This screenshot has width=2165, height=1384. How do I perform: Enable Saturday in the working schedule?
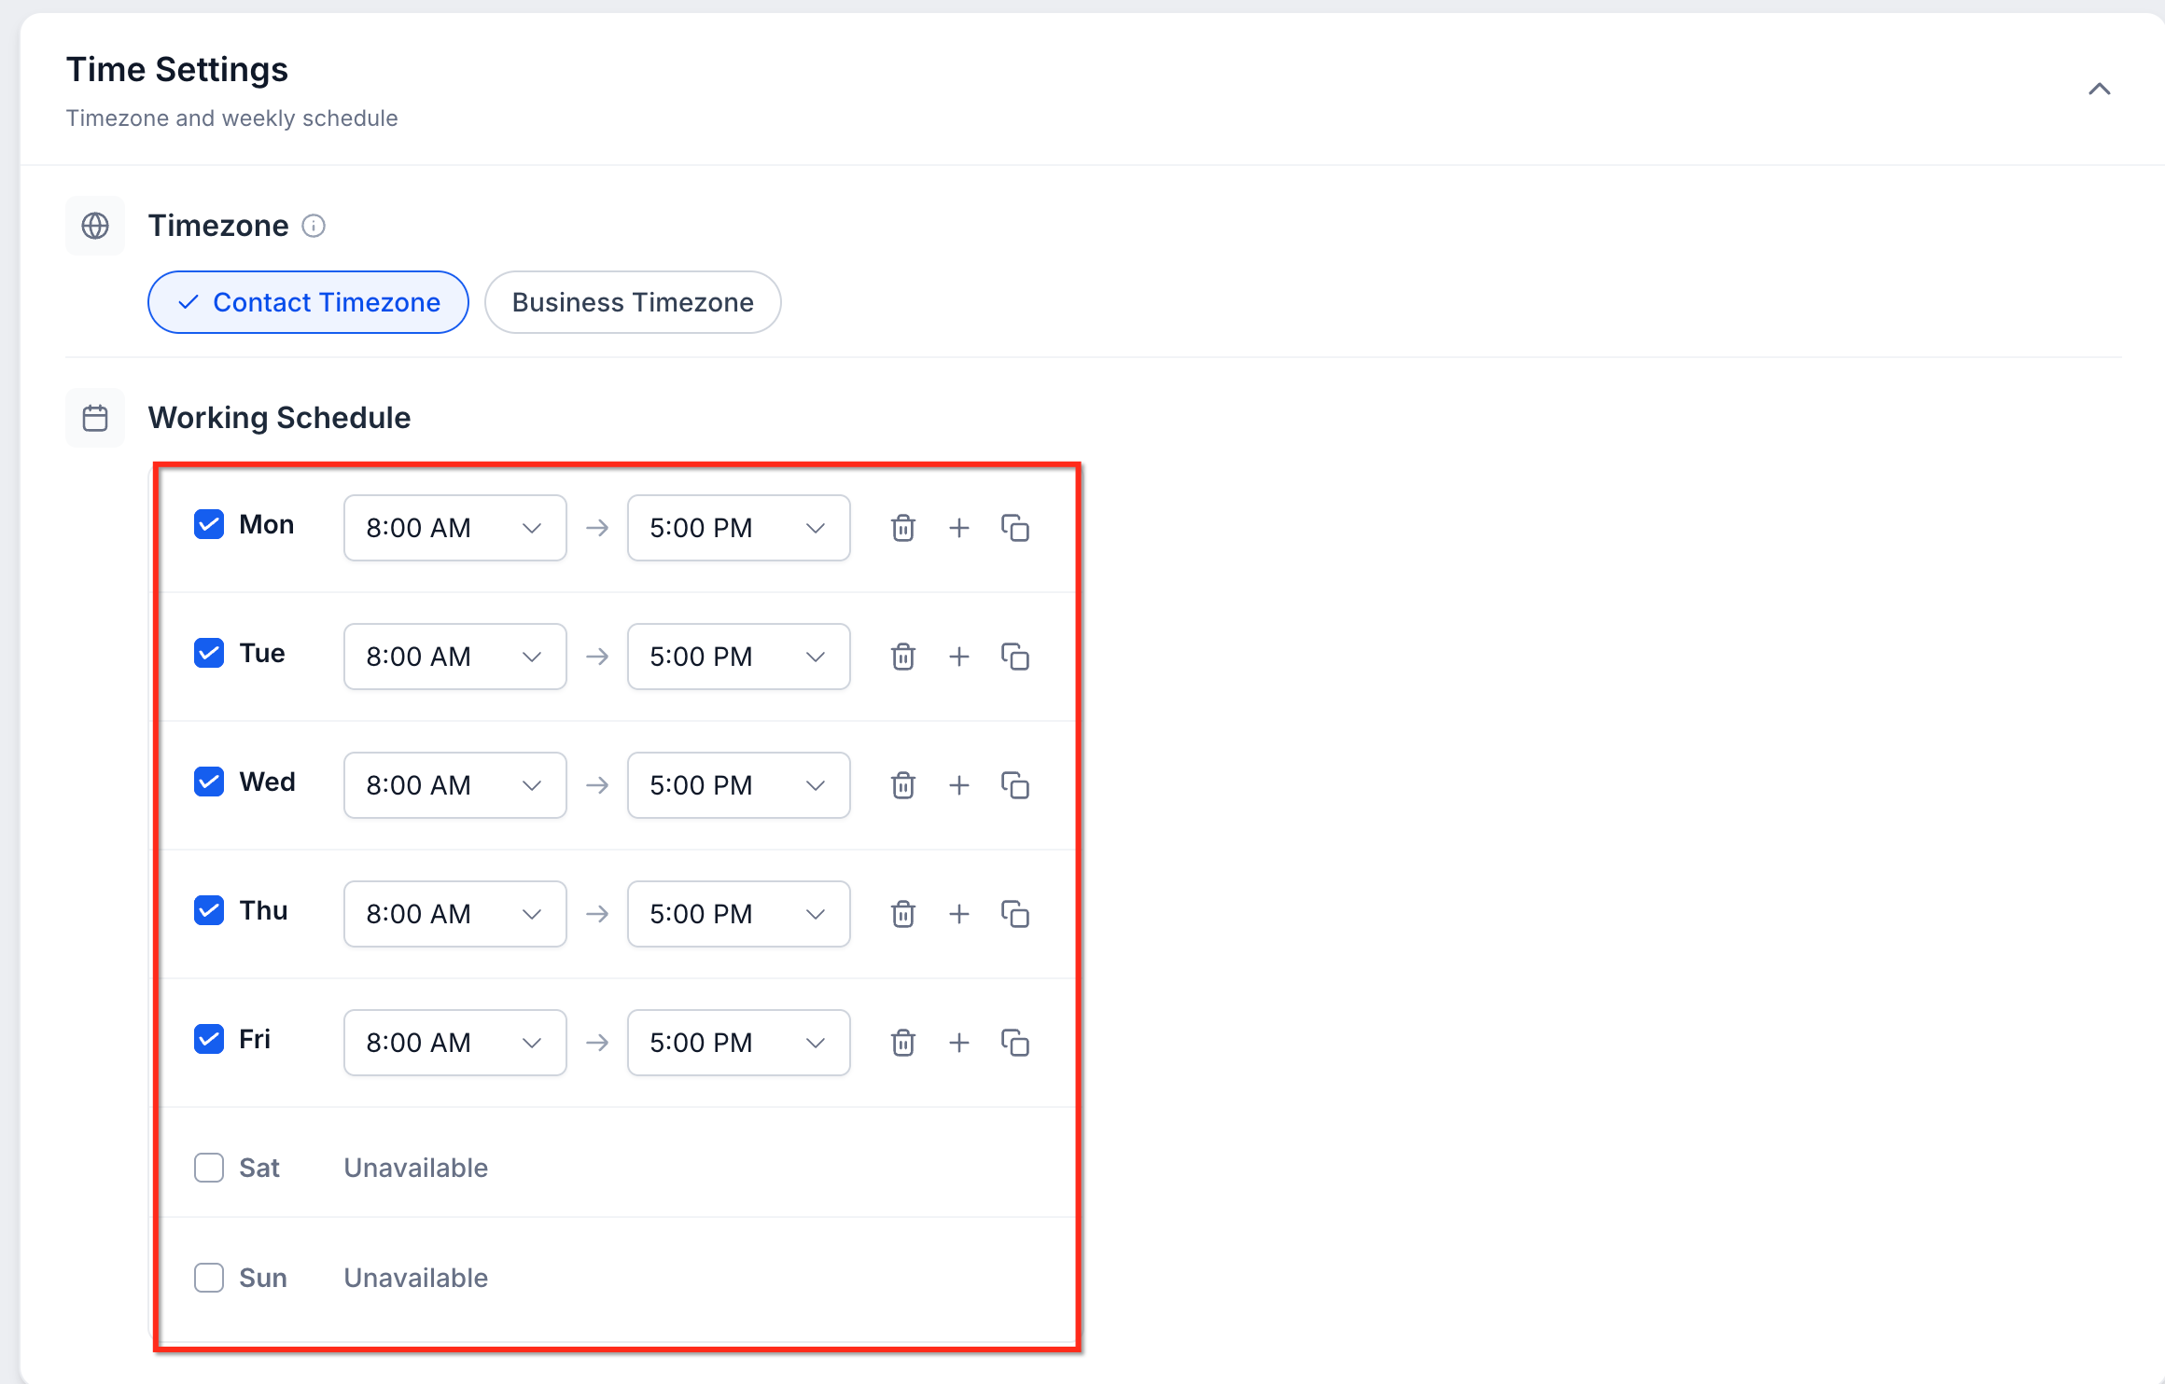pyautogui.click(x=209, y=1168)
